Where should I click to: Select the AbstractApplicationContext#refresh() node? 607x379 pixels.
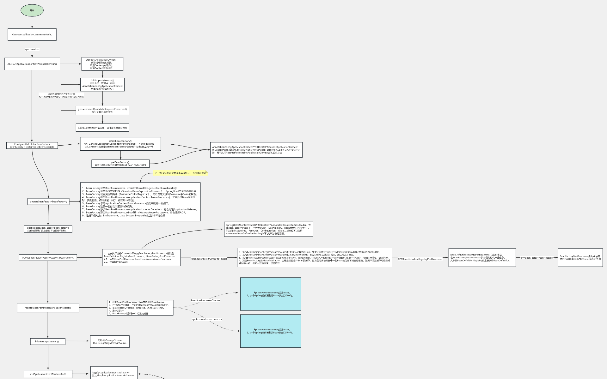point(32,34)
